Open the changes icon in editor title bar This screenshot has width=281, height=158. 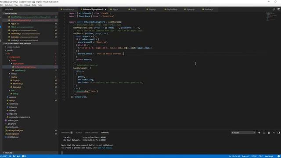tap(274, 9)
